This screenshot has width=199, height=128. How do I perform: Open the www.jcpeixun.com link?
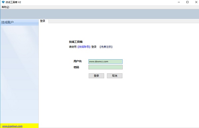pos(13,126)
